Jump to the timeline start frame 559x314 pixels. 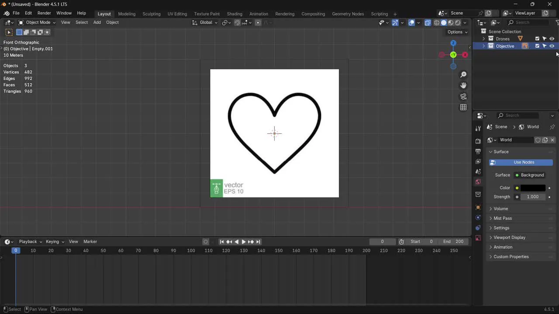tap(222, 242)
